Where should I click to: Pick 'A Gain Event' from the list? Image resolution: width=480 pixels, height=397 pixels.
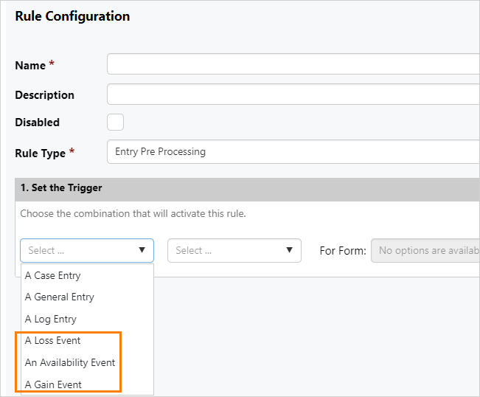click(x=53, y=384)
